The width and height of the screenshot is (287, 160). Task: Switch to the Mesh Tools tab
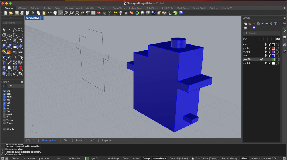(183, 8)
